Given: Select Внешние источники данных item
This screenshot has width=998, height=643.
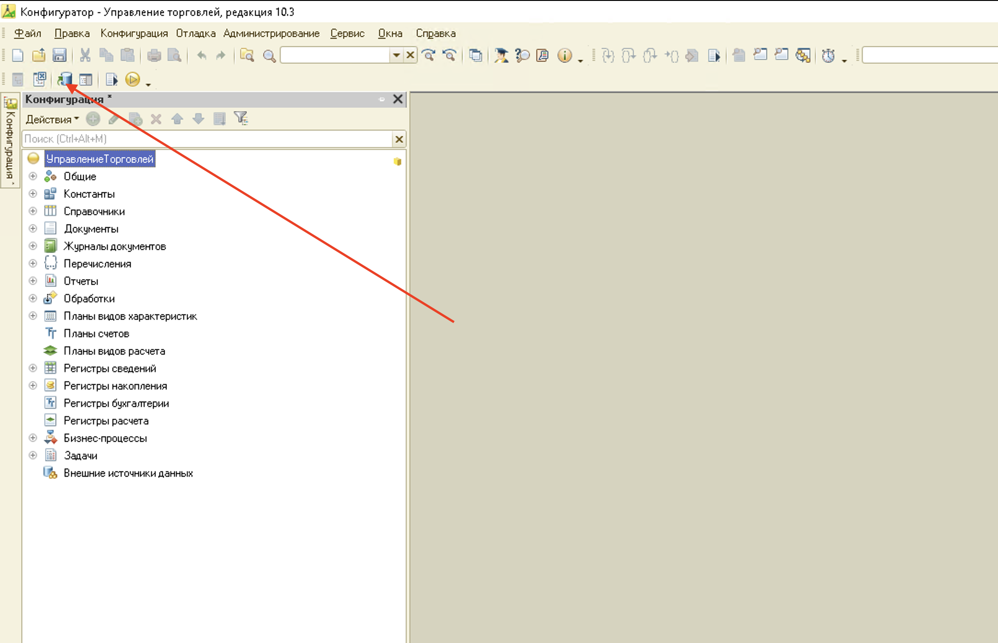Looking at the screenshot, I should [128, 473].
